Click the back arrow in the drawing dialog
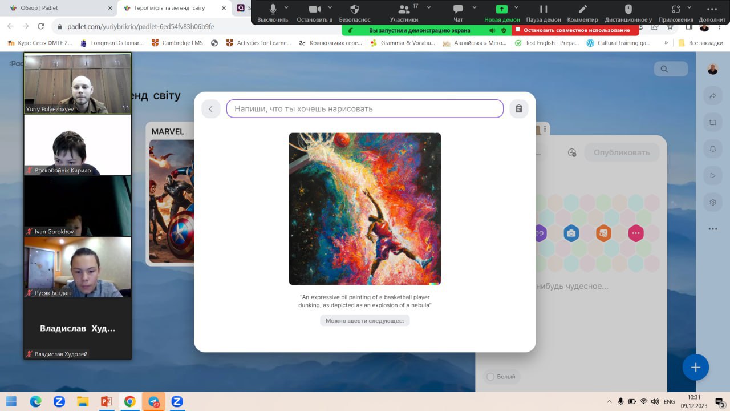This screenshot has height=411, width=730. pos(210,109)
